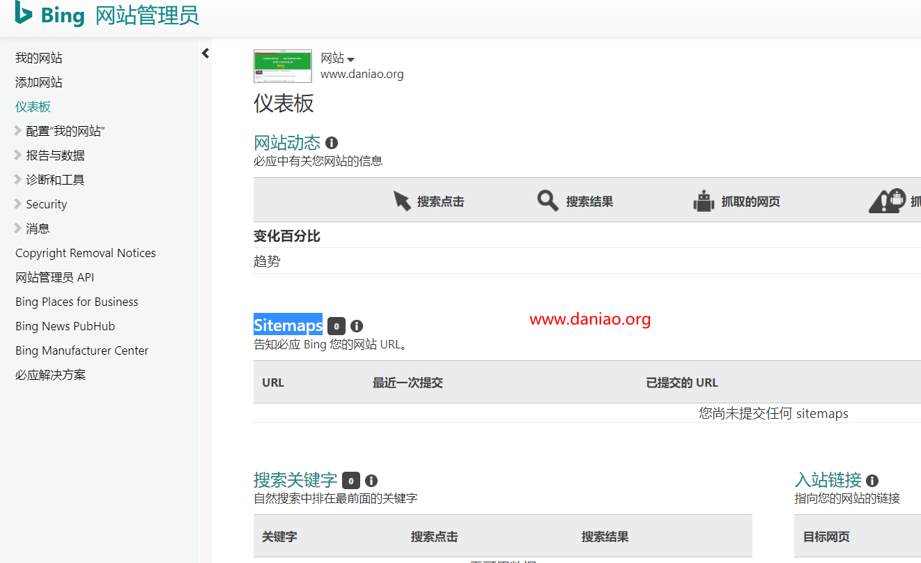Viewport: 921px width, 563px height.
Task: Click the info icon next to 搜索关键字
Action: [x=371, y=480]
